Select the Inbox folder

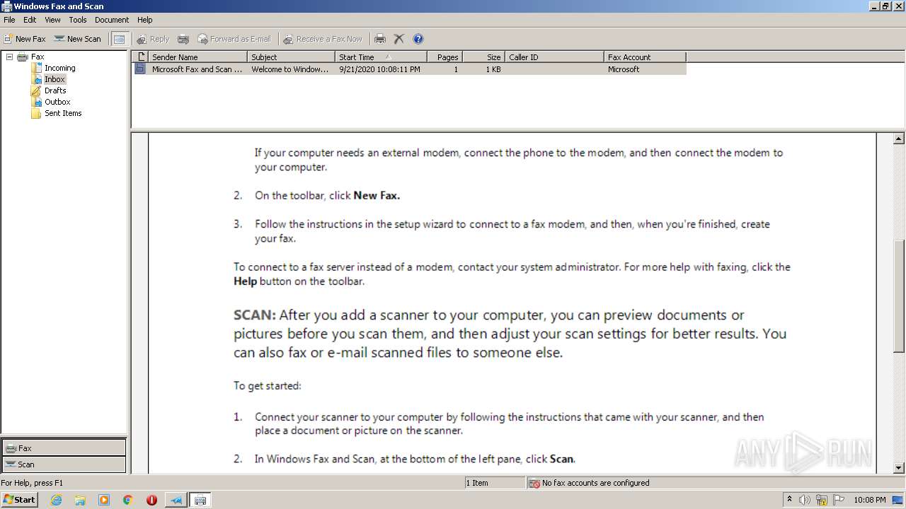(55, 79)
